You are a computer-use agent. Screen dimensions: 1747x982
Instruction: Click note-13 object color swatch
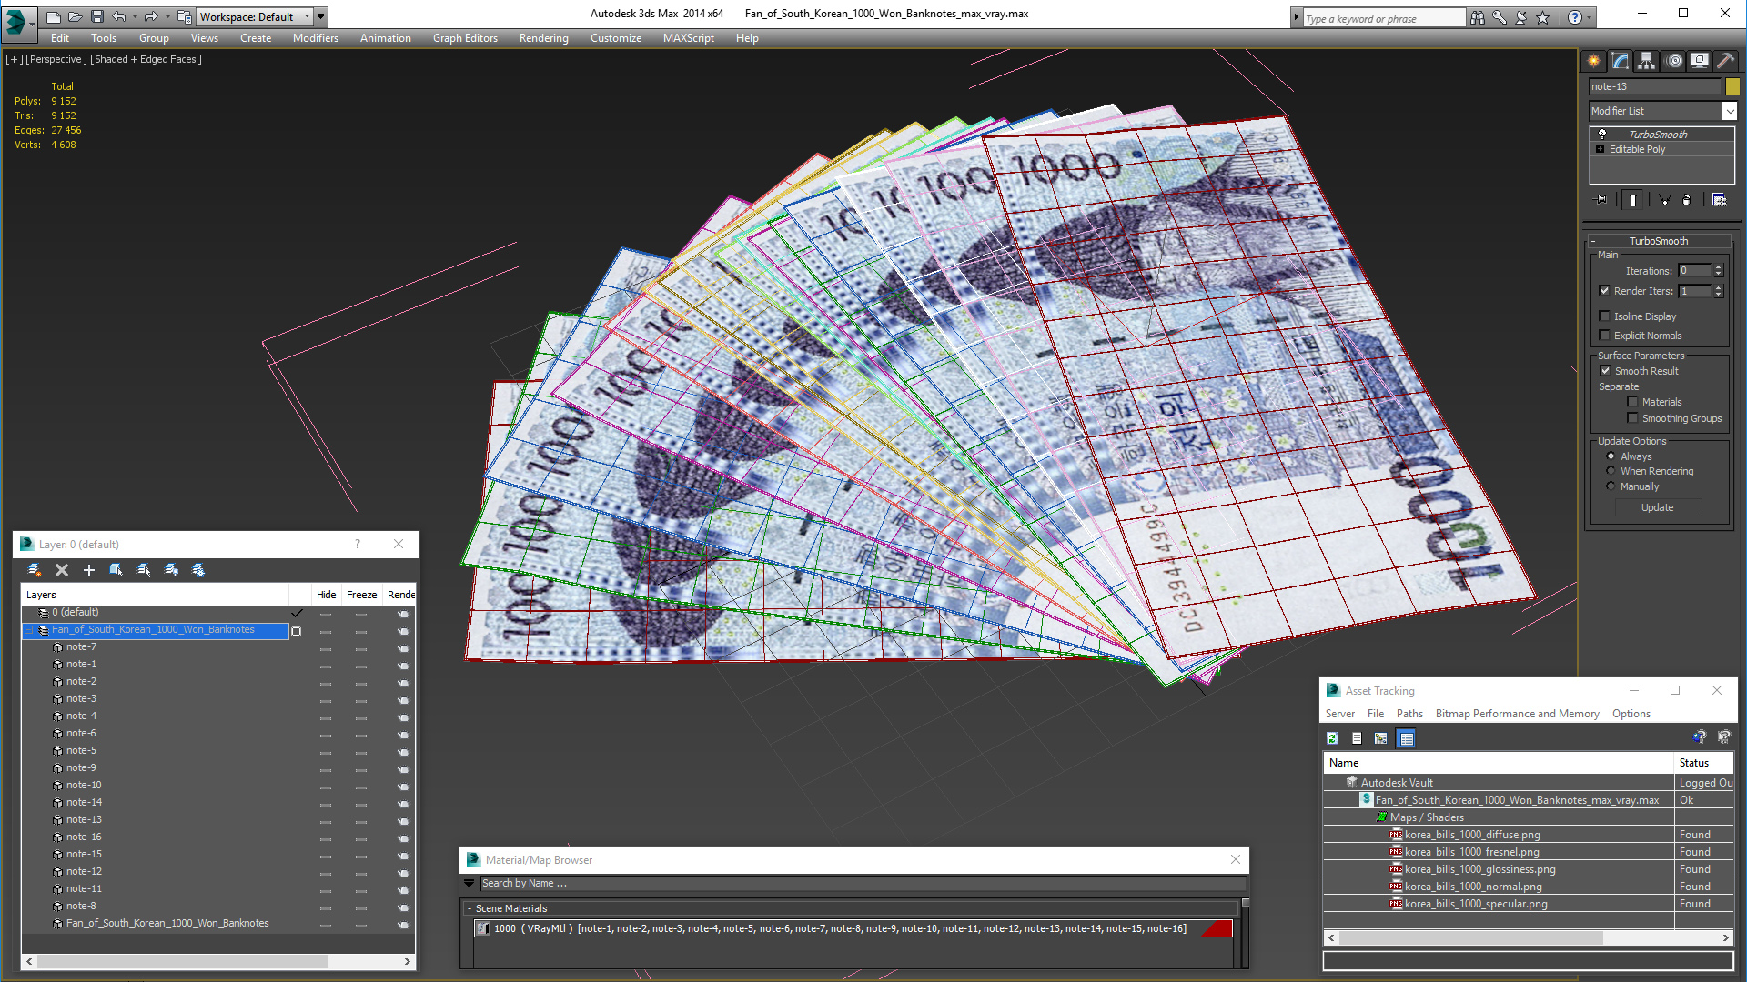[x=1732, y=86]
